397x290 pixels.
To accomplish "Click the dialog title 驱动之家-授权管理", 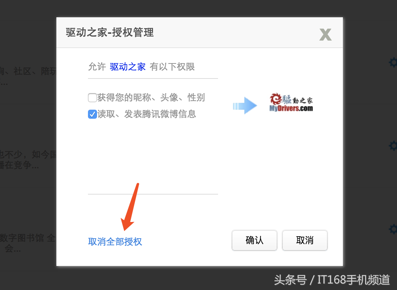I will click(110, 32).
